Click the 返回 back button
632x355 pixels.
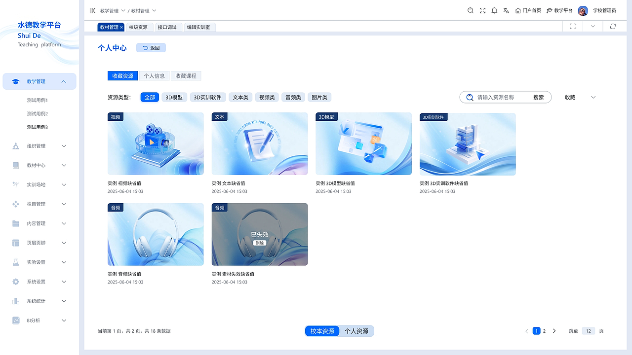(151, 47)
